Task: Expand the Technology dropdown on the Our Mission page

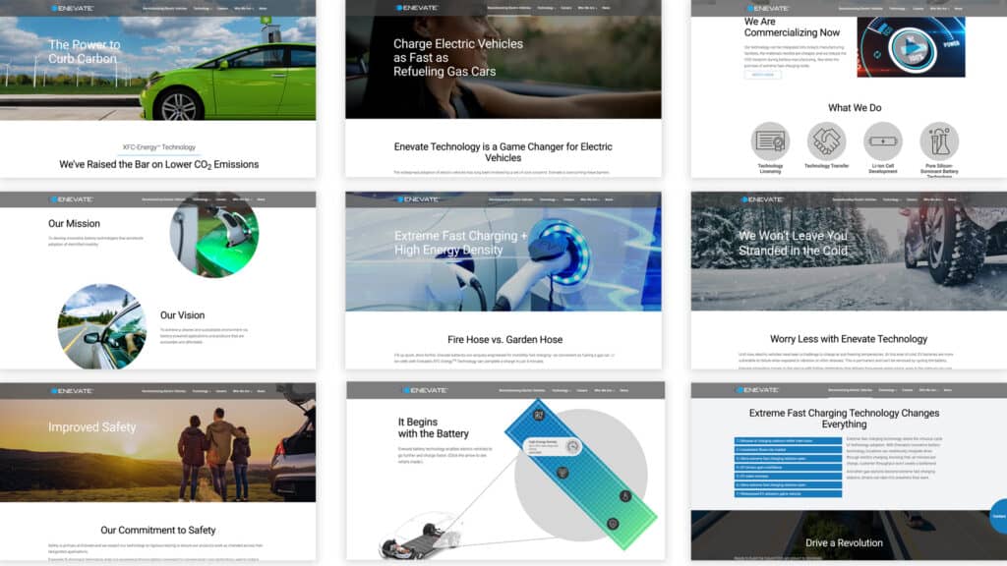Action: coord(202,199)
